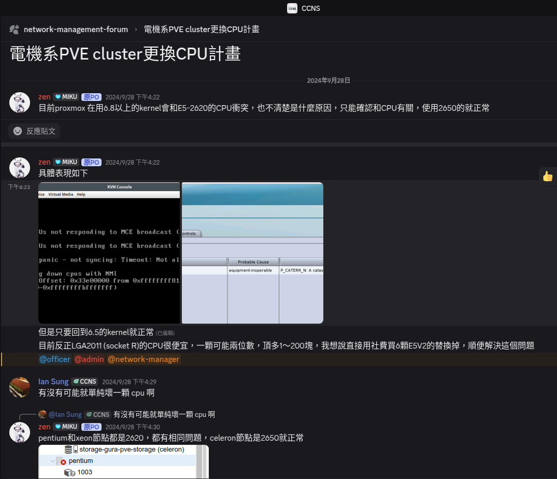Click the 電機系PVE cluster更換CPU計畫 breadcrumb title
The image size is (557, 479).
202,30
